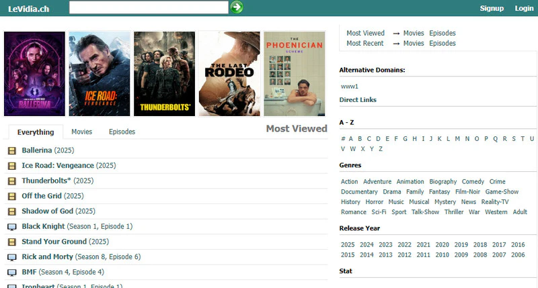Screen dimensions: 538x288
Task: Switch to the Movies tab
Action: (x=81, y=132)
